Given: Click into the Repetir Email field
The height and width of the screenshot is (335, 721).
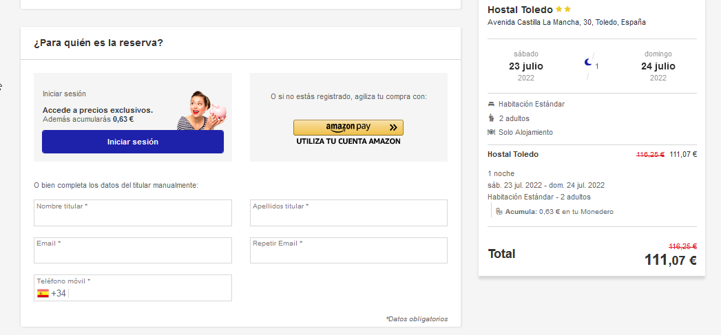Looking at the screenshot, I should (x=348, y=255).
